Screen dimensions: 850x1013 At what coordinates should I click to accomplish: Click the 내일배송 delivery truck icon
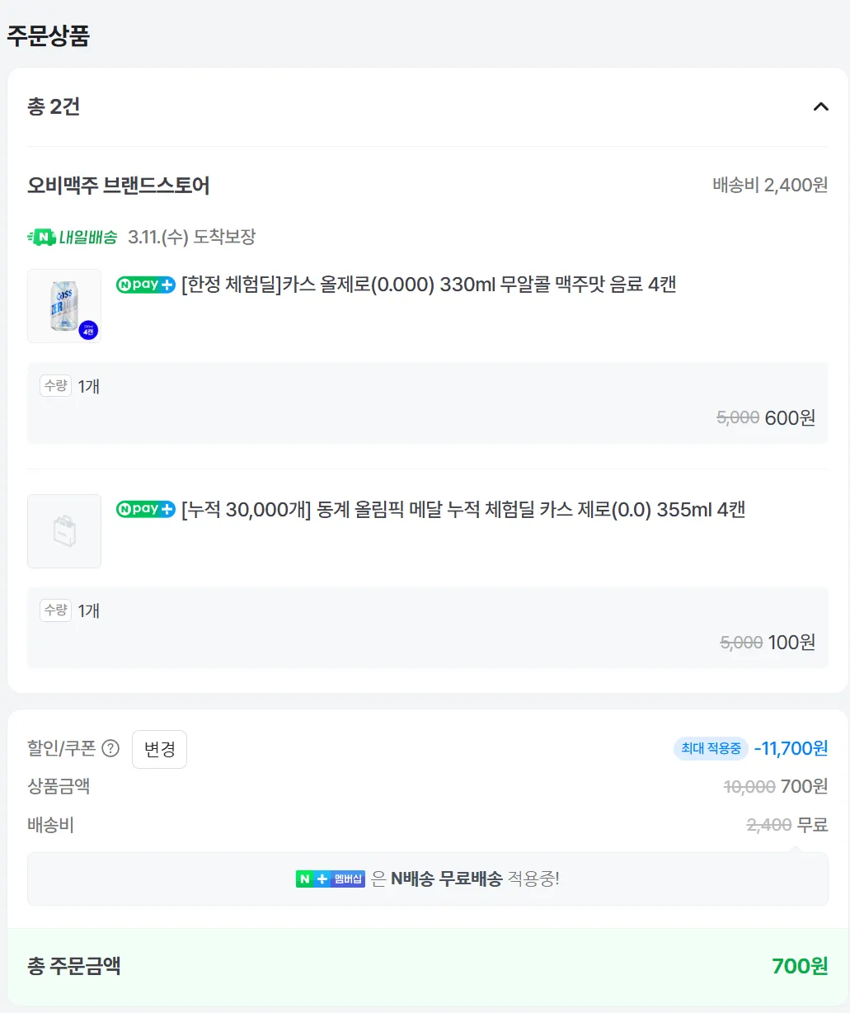click(x=41, y=238)
